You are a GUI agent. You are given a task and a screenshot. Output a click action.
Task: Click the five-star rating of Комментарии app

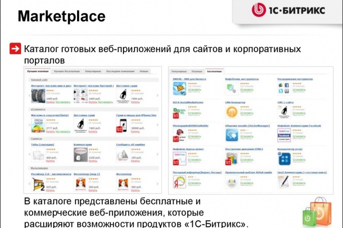[93, 150]
